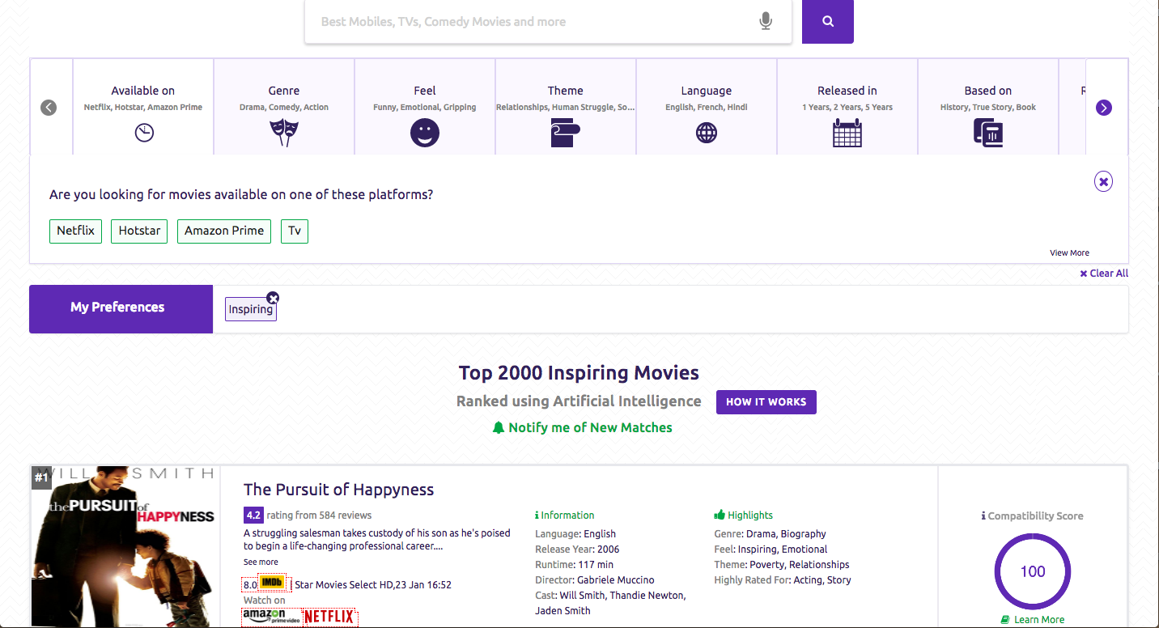Screen dimensions: 1159x628
Task: Click the right carousel arrow of filters
Action: click(x=1104, y=108)
